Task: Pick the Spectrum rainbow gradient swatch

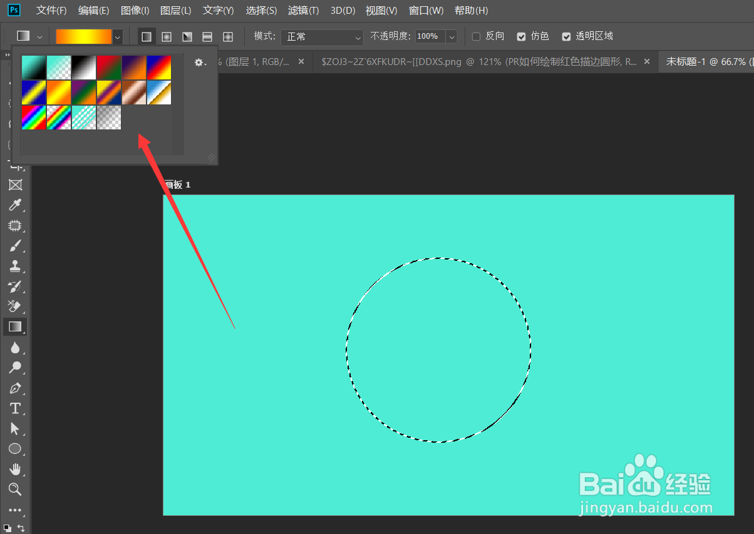Action: [x=34, y=118]
